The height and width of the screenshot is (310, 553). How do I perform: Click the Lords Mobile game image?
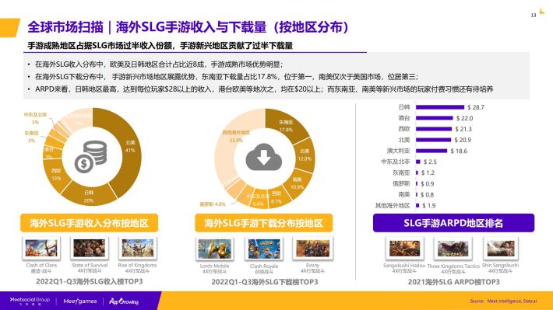pos(214,249)
